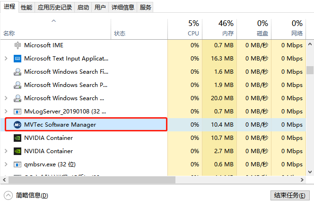Screen dimensions: 314x207
Task: Select the MvLogServer_20190108 (32 ... name
Action: 65,112
